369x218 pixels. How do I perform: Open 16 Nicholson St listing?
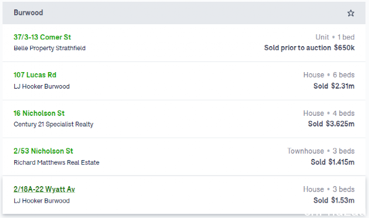coord(39,113)
